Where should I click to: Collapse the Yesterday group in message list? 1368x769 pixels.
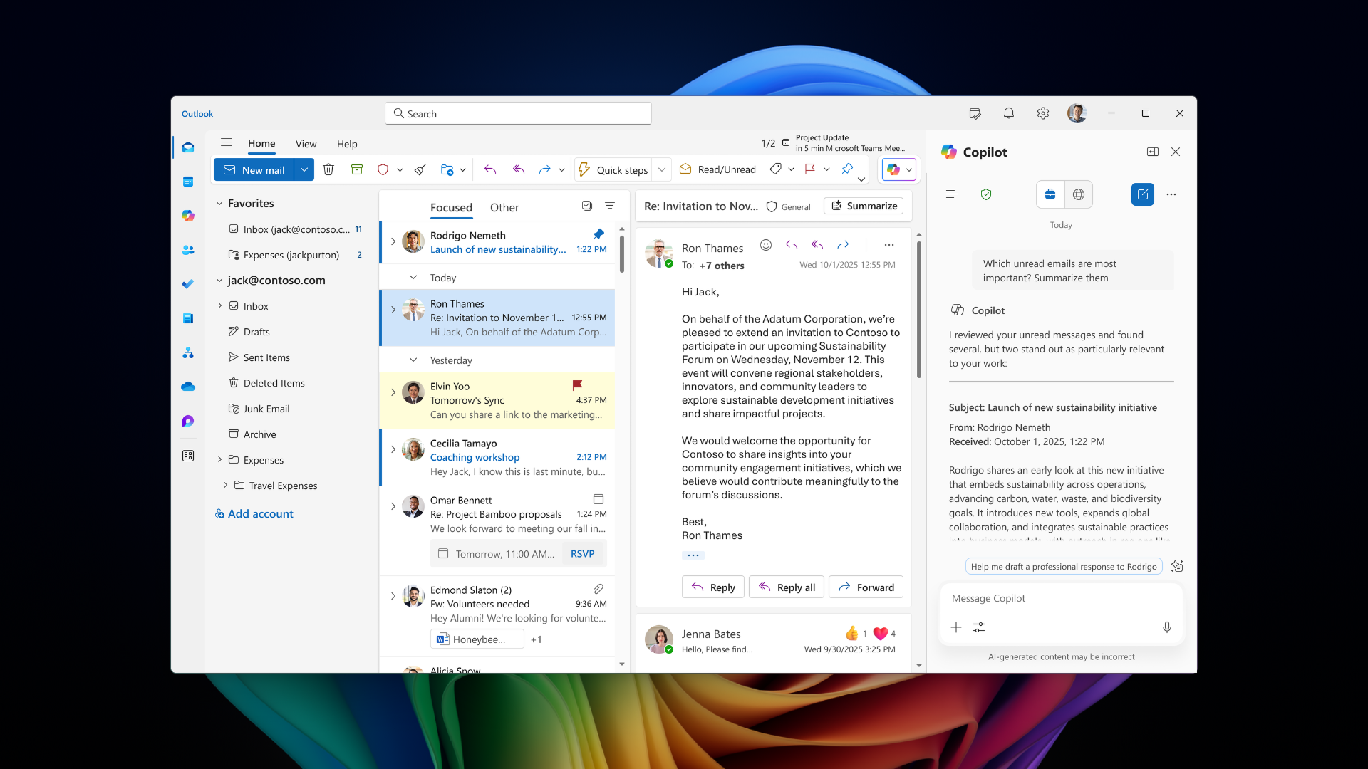413,360
